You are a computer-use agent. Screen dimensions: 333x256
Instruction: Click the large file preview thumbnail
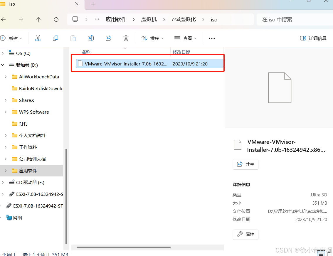pos(280,88)
